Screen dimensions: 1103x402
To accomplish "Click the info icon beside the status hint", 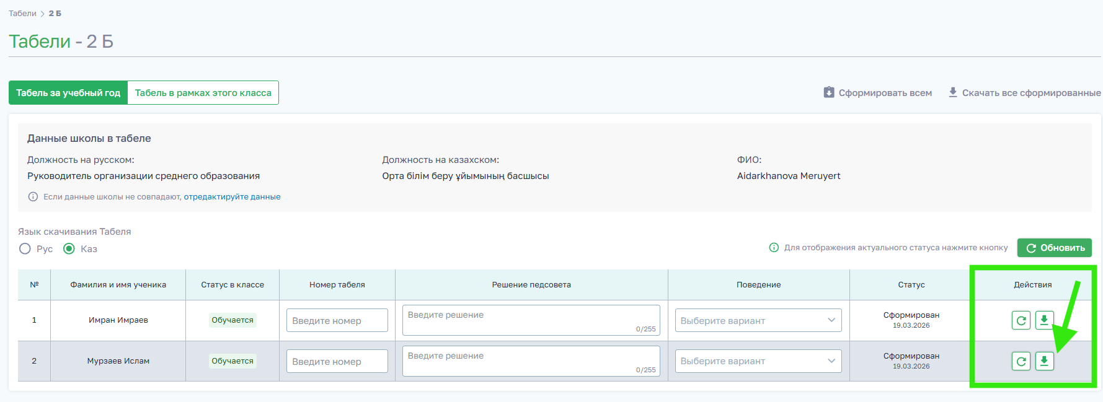I will point(774,248).
